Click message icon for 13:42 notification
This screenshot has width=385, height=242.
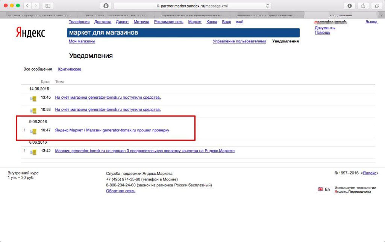[33, 152]
